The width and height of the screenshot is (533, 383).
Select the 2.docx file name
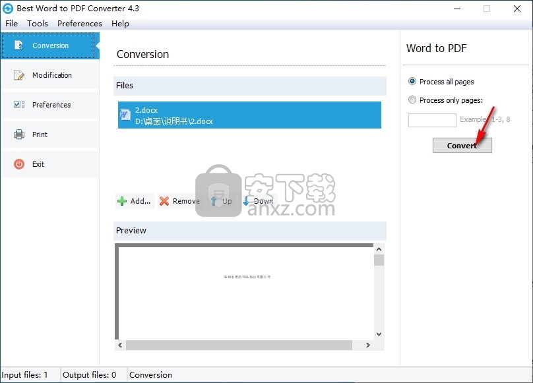146,110
